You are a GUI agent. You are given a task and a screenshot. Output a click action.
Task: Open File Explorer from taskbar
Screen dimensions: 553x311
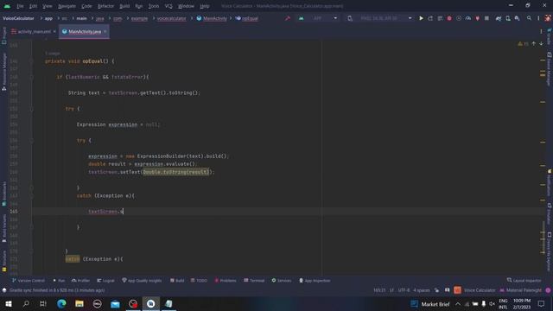(x=79, y=303)
